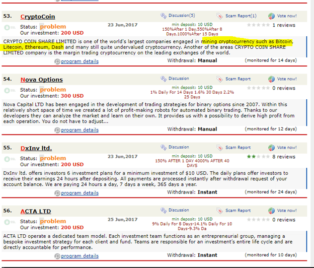Click Nova Options program details magnifier icon
The image size is (314, 268).
point(57,130)
